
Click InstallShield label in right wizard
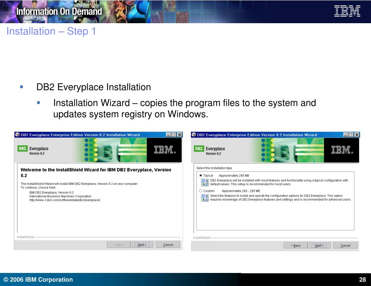pos(202,238)
